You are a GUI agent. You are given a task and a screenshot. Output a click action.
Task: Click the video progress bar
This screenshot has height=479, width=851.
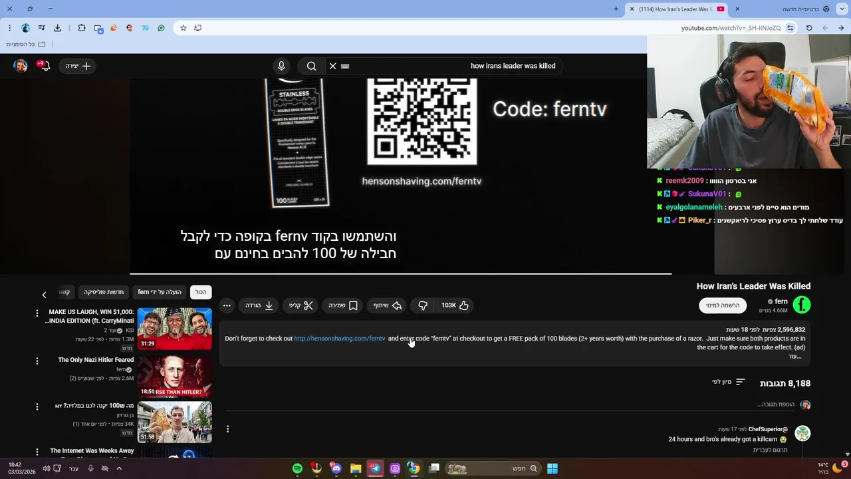[x=400, y=273]
